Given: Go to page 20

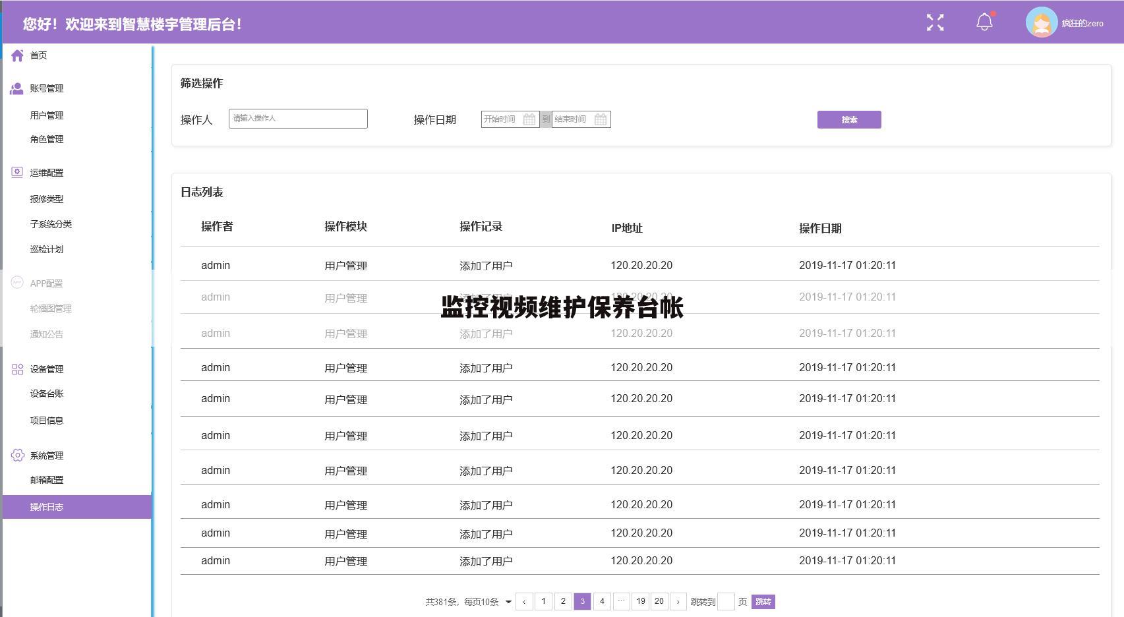Looking at the screenshot, I should click(659, 601).
